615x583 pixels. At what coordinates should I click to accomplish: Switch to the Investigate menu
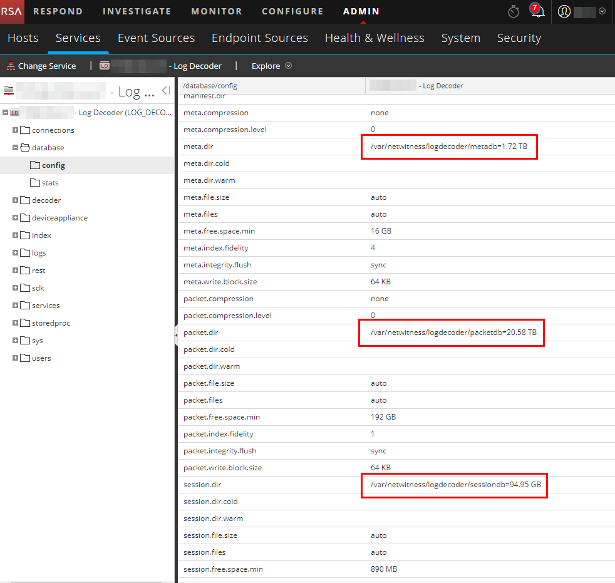pyautogui.click(x=137, y=11)
